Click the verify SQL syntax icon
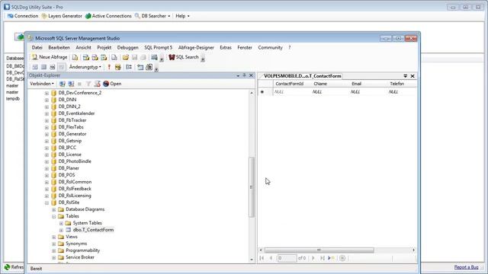Image resolution: width=488 pixels, height=274 pixels. pos(118,67)
